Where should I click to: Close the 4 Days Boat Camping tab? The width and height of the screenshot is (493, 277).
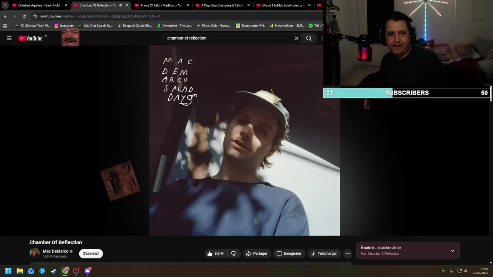point(248,5)
